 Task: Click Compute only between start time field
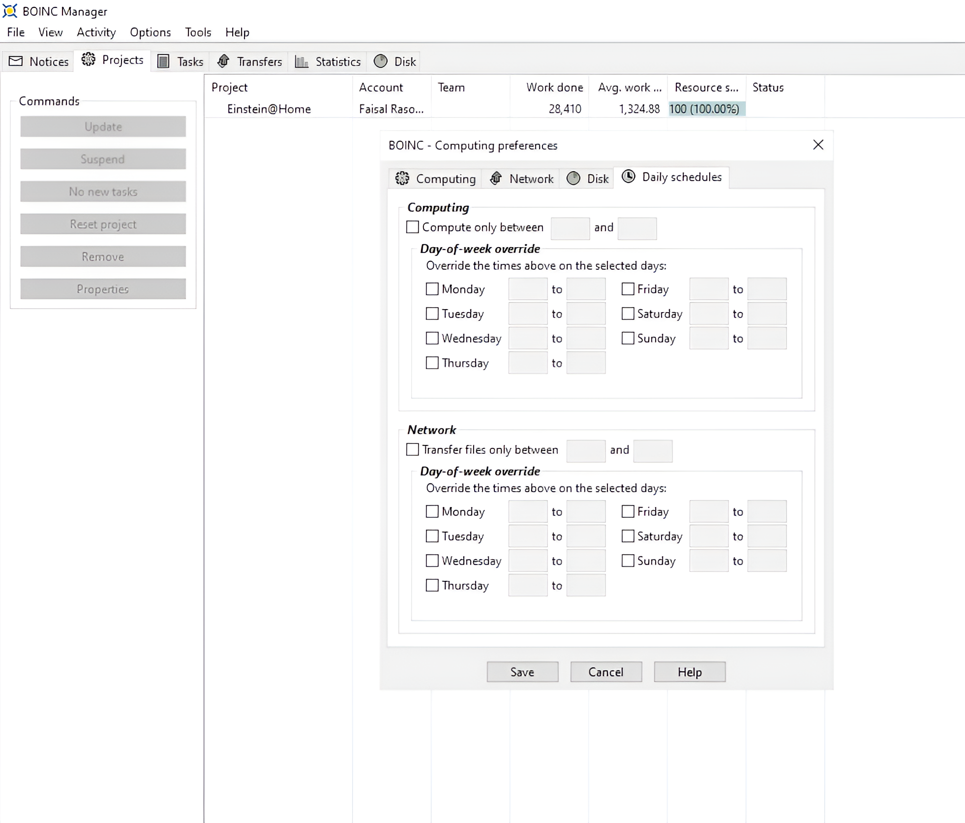[x=570, y=228]
